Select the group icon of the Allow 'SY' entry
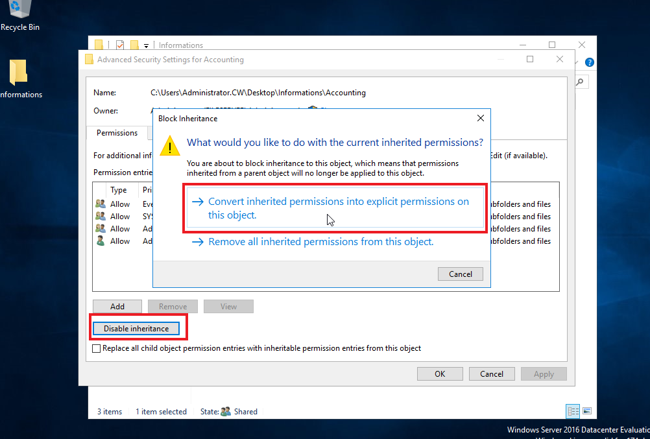650x439 pixels. (x=101, y=217)
